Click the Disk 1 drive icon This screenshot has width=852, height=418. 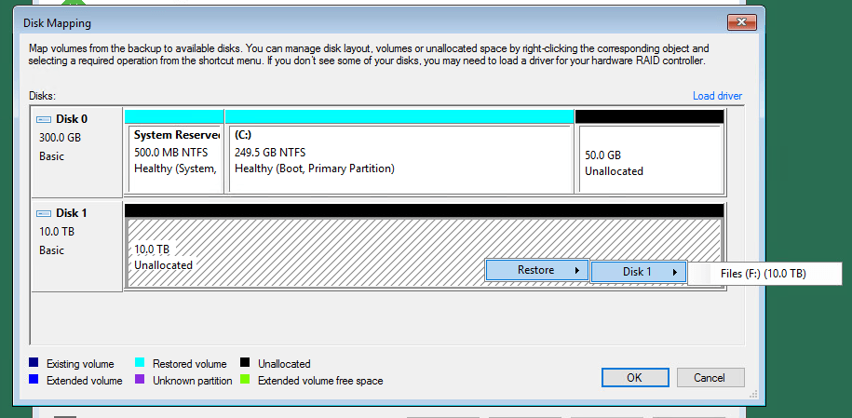[x=45, y=213]
